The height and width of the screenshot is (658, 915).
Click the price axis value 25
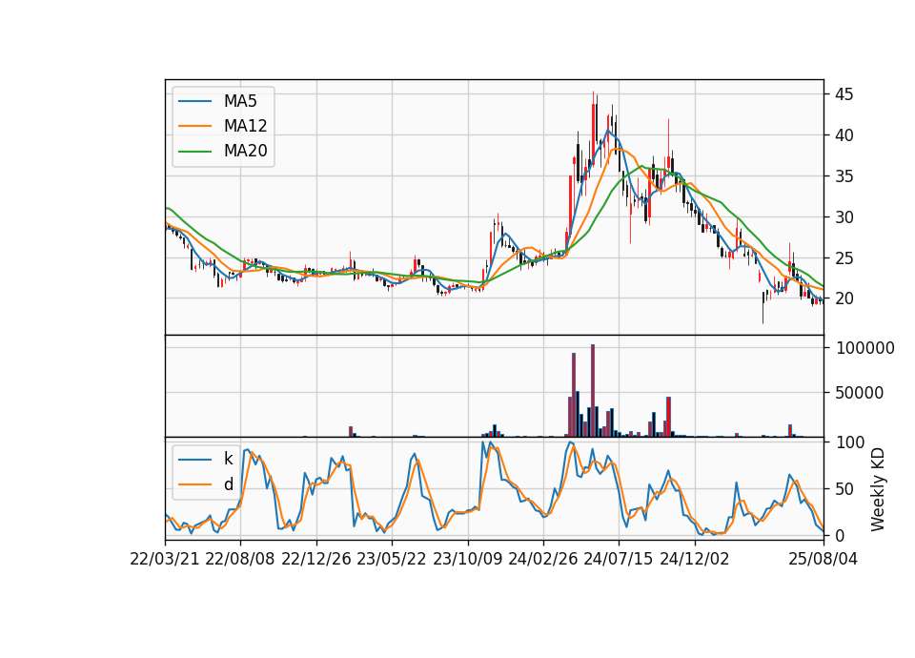(844, 258)
